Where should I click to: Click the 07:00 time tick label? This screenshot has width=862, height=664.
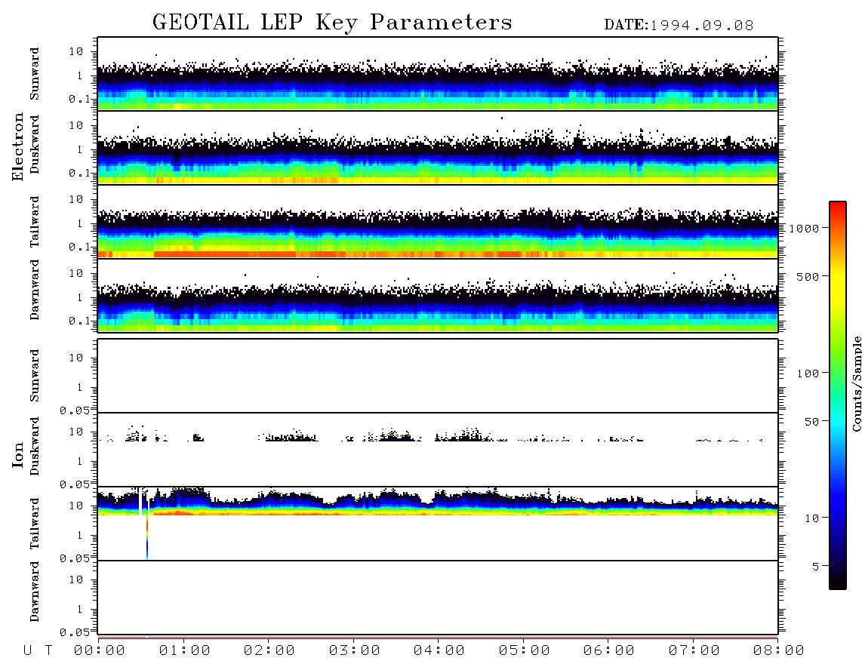coord(694,651)
